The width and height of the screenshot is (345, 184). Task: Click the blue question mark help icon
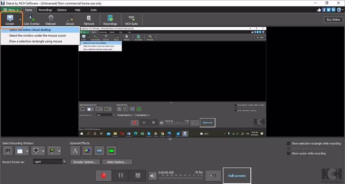(339, 10)
